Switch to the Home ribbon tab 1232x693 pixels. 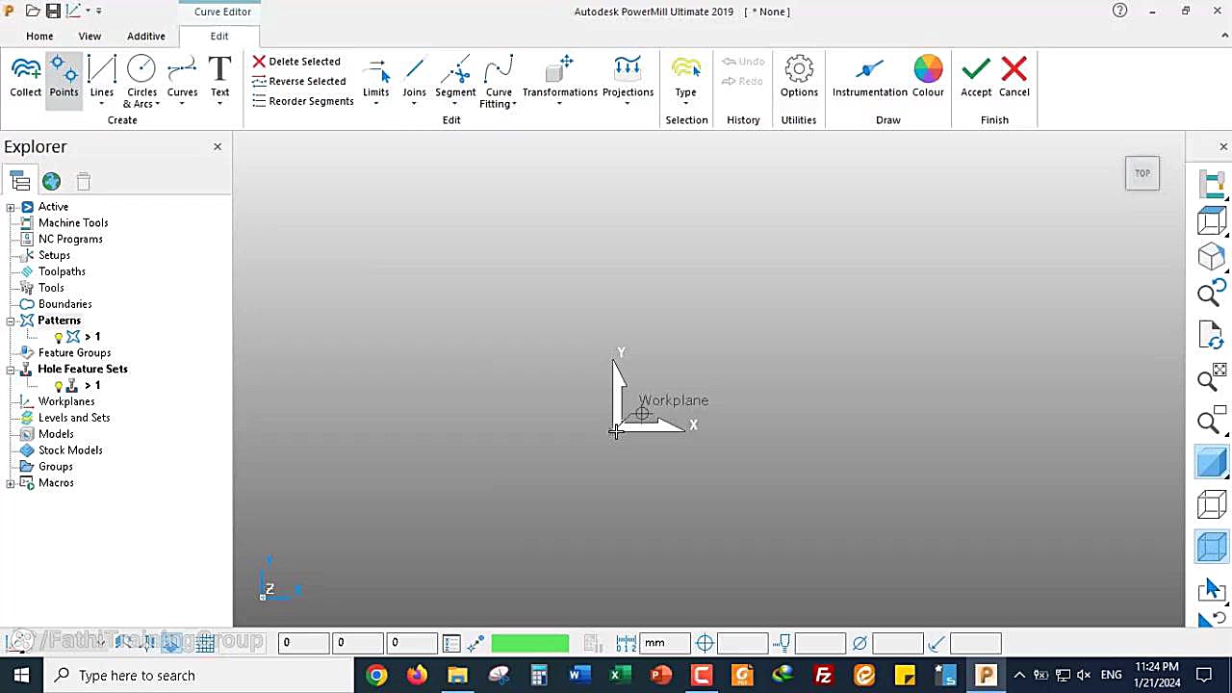click(39, 36)
